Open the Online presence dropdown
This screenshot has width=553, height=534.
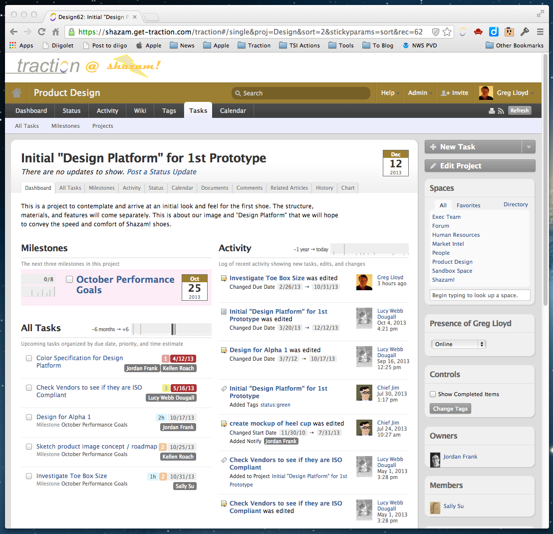pyautogui.click(x=458, y=344)
